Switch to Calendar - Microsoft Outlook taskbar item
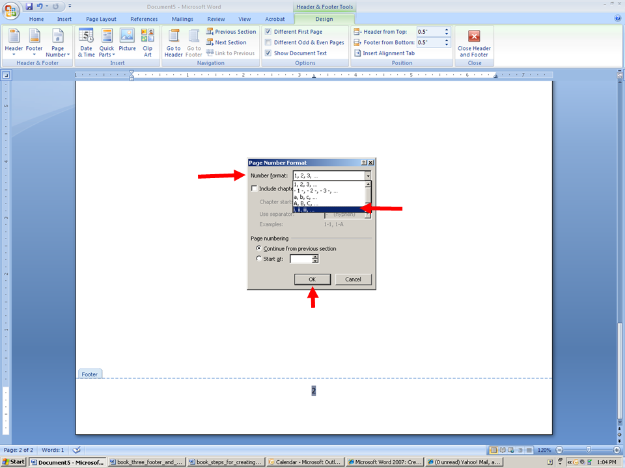This screenshot has width=625, height=468. point(305,462)
